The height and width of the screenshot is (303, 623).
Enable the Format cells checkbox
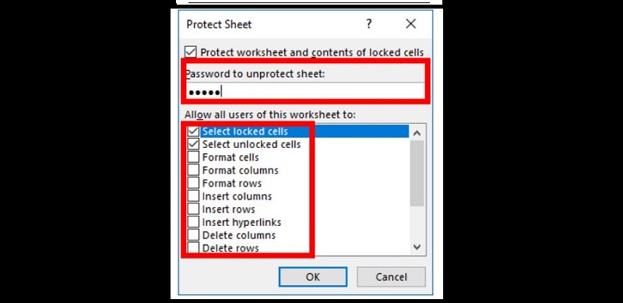point(193,157)
